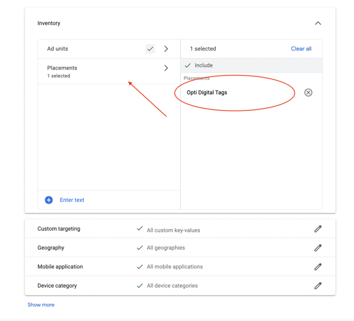Screen dimensions: 354x321
Task: Click the Include green checkmark icon
Action: (x=188, y=65)
